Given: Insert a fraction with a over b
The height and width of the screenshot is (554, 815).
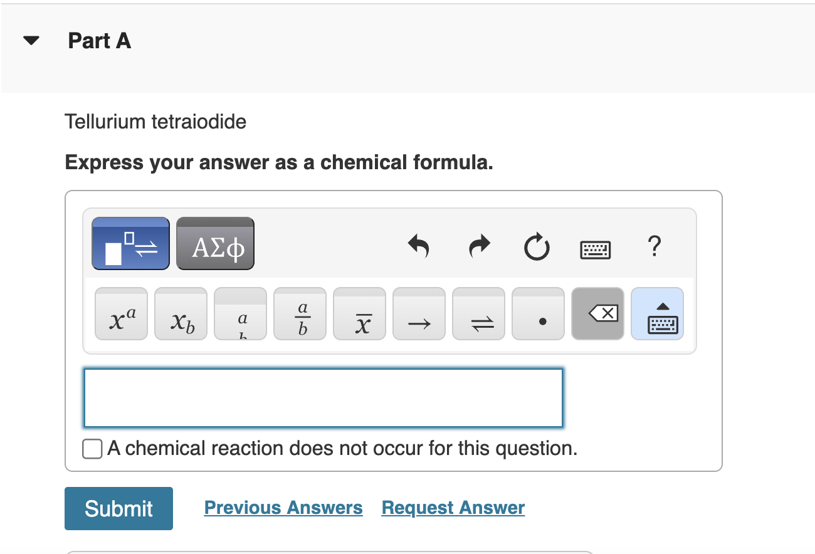Looking at the screenshot, I should coord(300,314).
